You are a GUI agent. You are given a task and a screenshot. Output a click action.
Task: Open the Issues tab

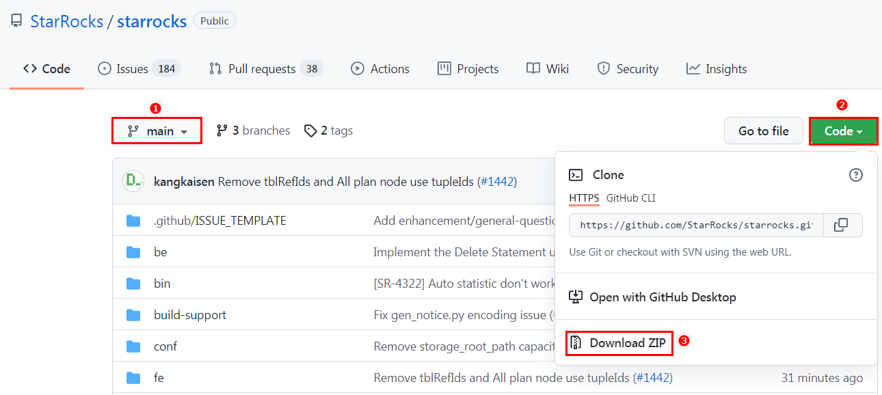139,68
